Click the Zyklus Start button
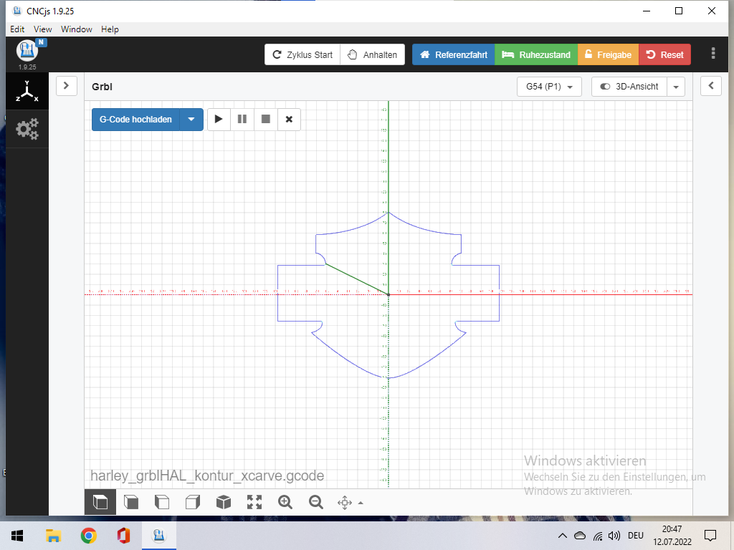Image resolution: width=734 pixels, height=550 pixels. pos(302,54)
